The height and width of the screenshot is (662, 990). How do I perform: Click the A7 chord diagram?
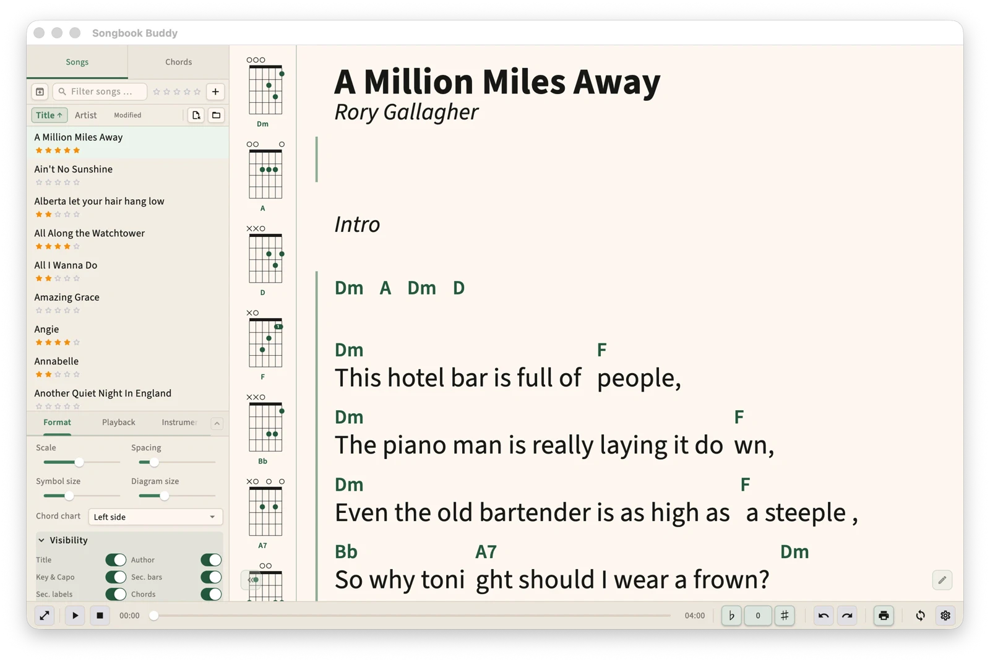[x=265, y=513]
